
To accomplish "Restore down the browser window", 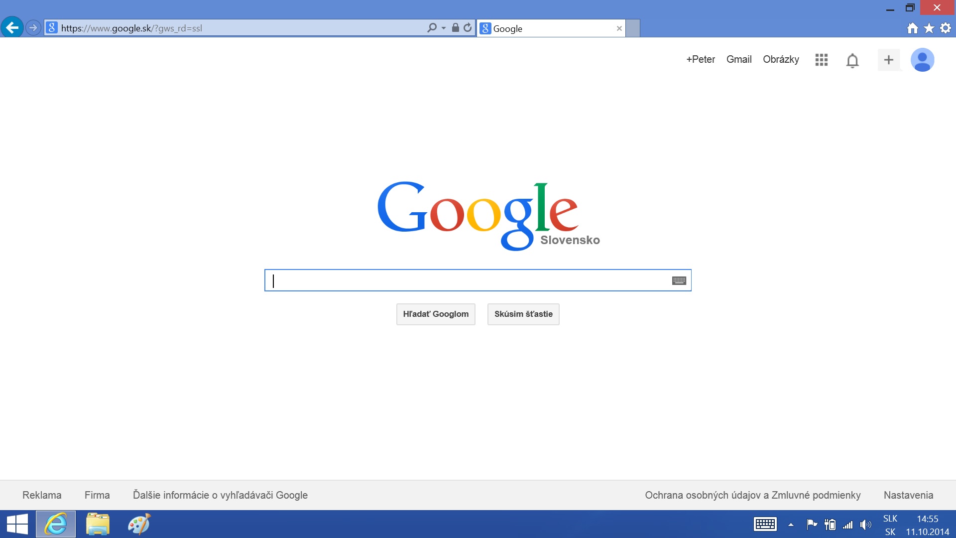I will coord(910,8).
